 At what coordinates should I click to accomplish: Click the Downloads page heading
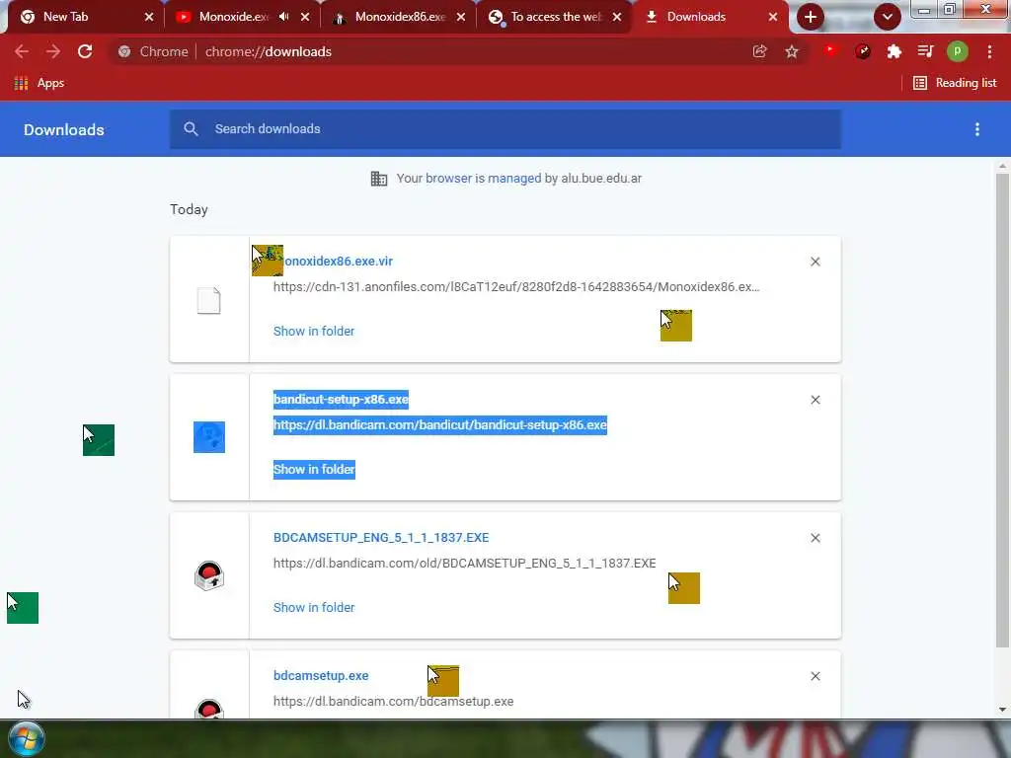(x=64, y=129)
